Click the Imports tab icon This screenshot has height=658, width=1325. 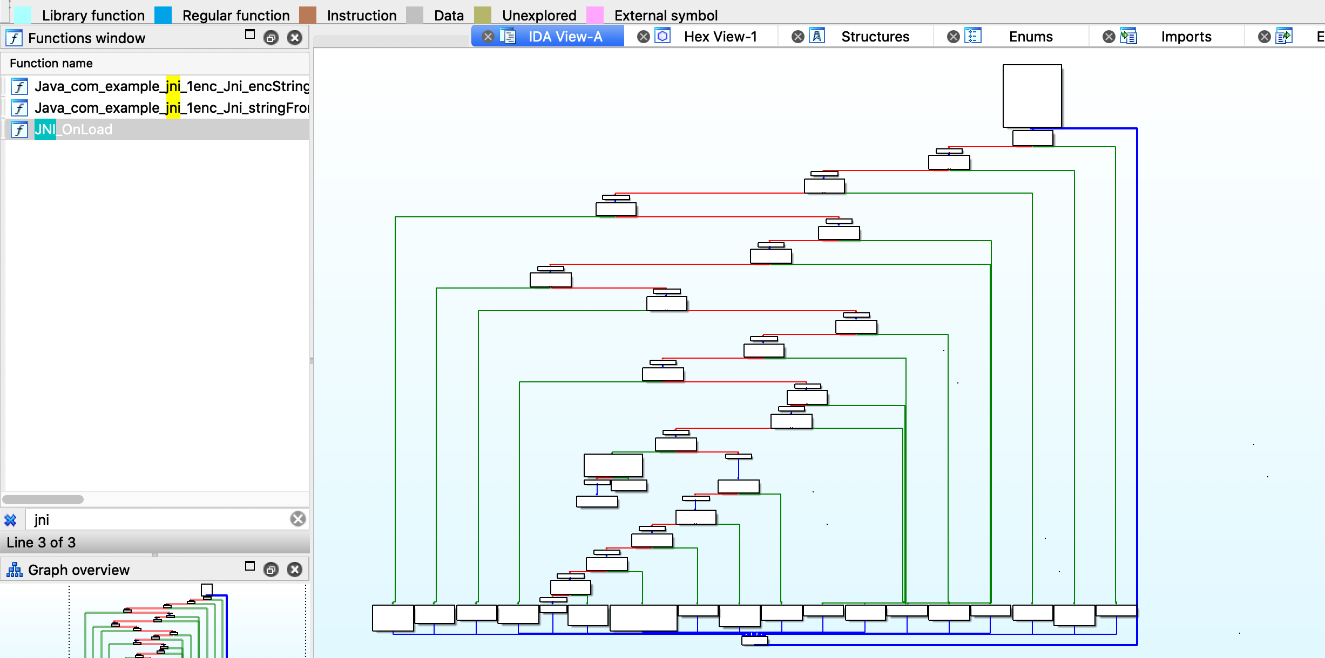tap(1128, 37)
